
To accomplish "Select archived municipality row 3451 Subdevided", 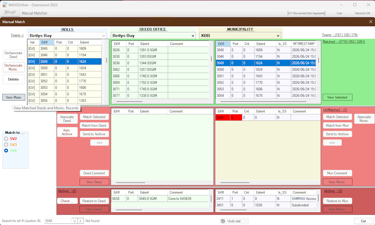I will click(x=266, y=205).
